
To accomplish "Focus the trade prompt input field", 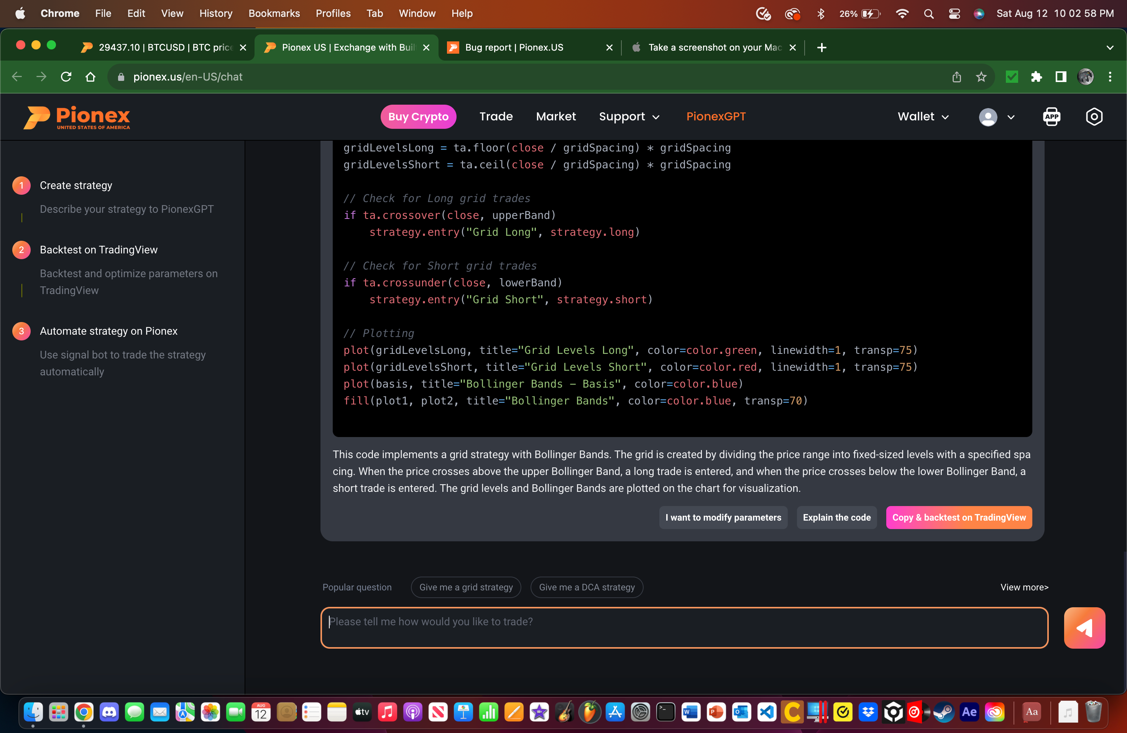I will (x=684, y=628).
